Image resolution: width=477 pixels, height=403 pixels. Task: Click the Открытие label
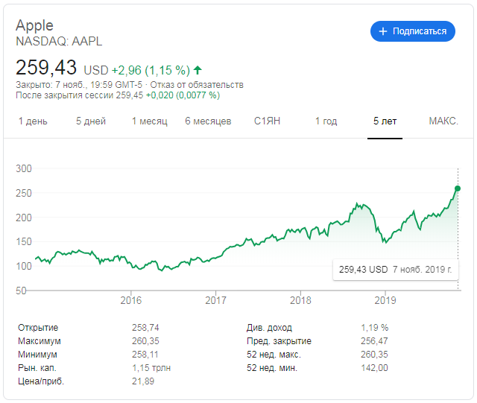(38, 328)
